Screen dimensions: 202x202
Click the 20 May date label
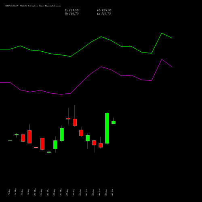click(x=35, y=192)
